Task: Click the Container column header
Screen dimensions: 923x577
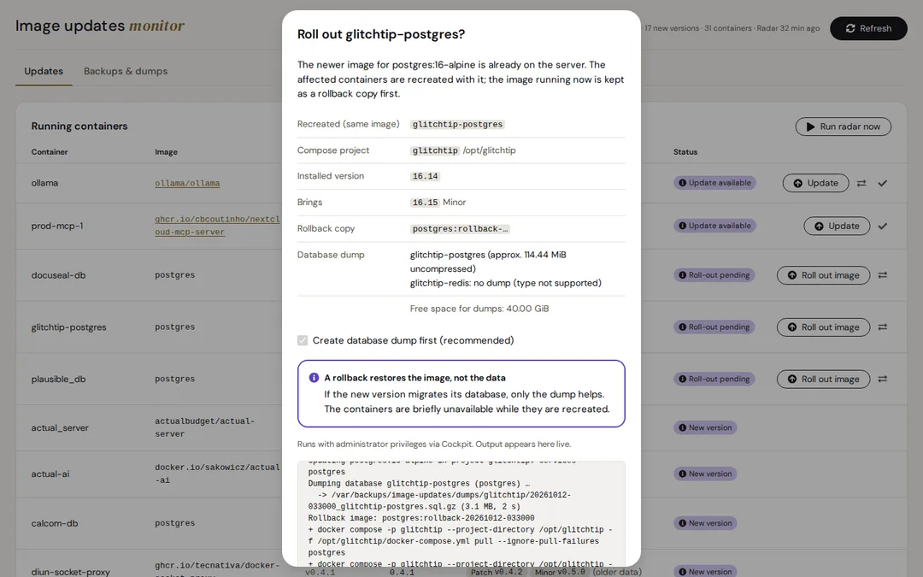Action: [x=50, y=152]
